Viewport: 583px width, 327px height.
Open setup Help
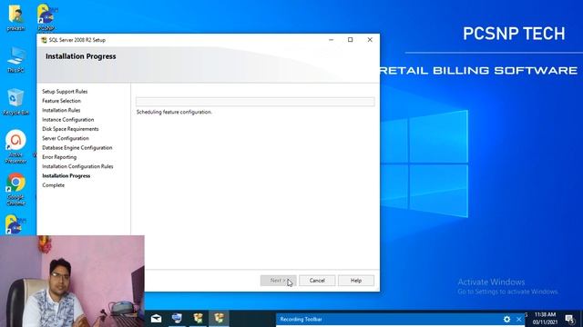click(x=356, y=281)
